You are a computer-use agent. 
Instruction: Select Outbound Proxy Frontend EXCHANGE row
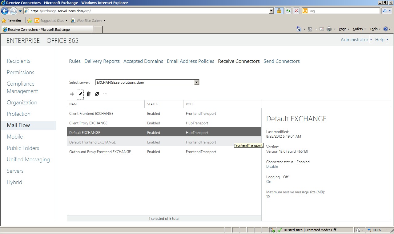164,152
